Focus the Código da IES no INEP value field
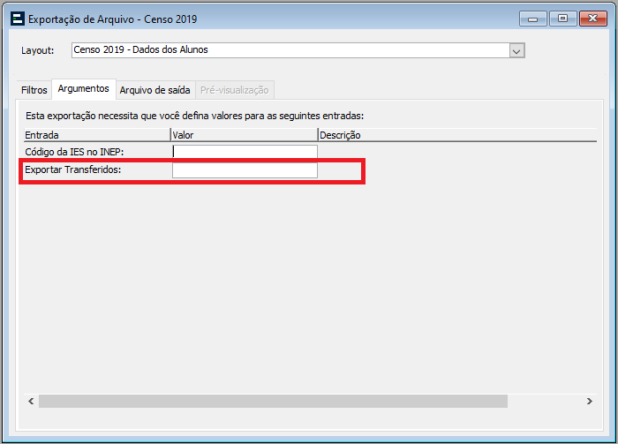The image size is (618, 444). (245, 152)
